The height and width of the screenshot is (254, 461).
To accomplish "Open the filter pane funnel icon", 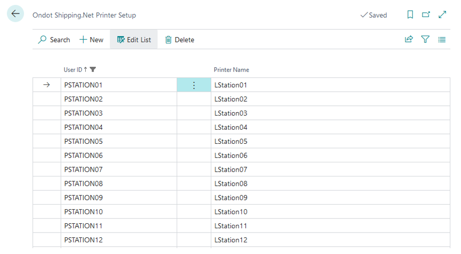I will (425, 40).
